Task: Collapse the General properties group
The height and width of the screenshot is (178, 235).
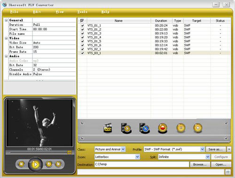Action: click(x=6, y=20)
